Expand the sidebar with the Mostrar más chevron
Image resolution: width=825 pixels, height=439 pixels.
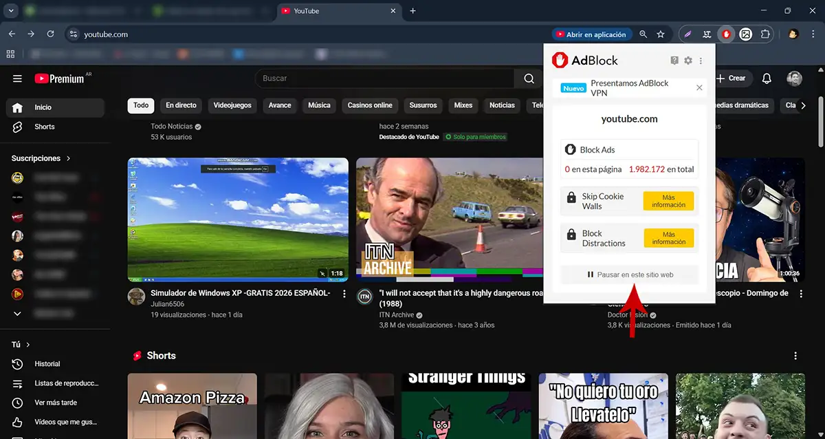[16, 314]
